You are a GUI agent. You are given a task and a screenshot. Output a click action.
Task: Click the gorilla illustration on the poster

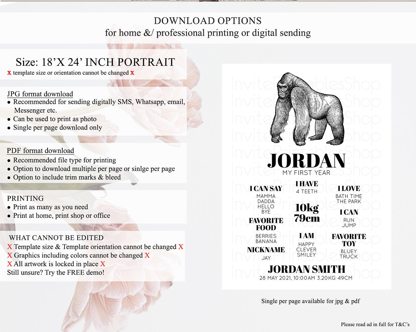click(307, 109)
